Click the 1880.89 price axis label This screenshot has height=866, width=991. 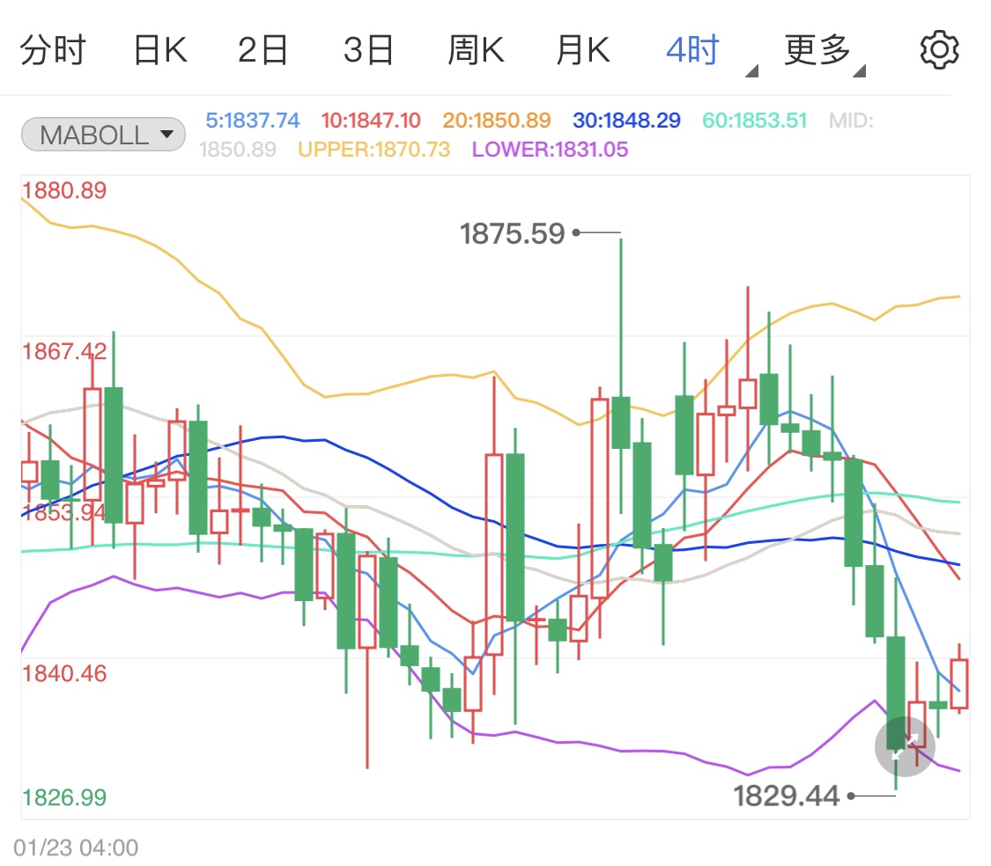(64, 190)
